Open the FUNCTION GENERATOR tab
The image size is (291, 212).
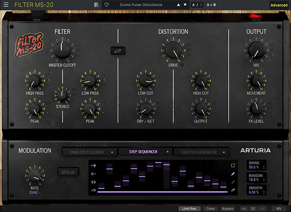click(x=201, y=152)
